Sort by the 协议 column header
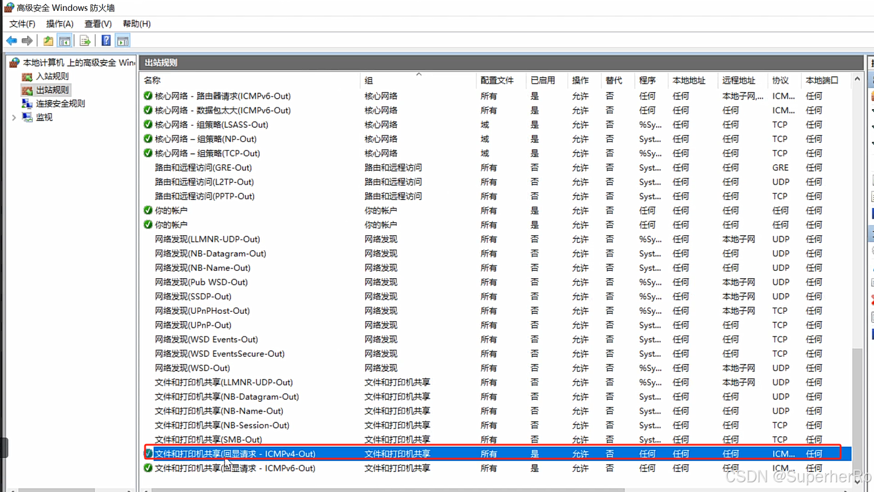The image size is (874, 492). tap(784, 80)
